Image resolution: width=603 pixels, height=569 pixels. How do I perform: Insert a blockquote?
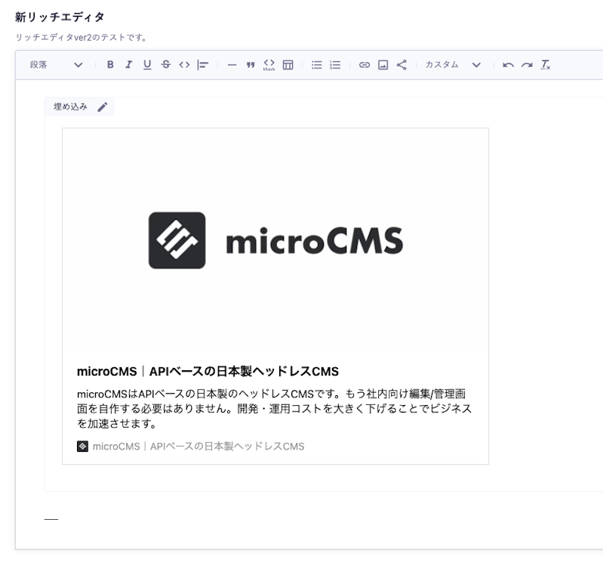point(251,65)
